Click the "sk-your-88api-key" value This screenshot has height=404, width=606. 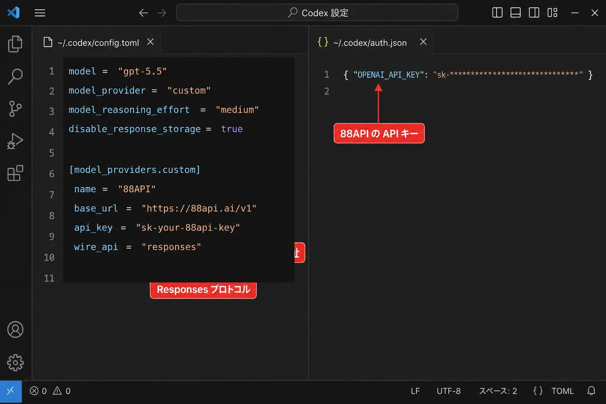(188, 228)
